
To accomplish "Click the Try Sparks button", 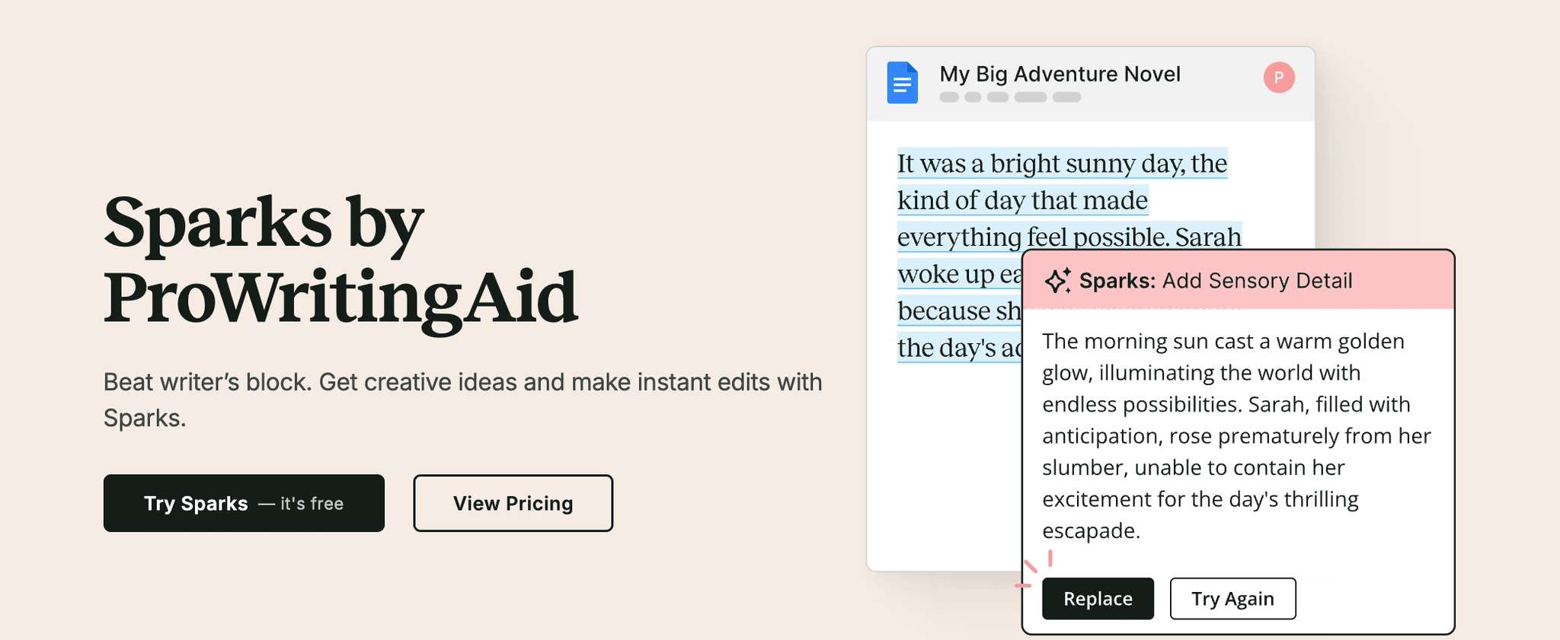I will tap(244, 503).
